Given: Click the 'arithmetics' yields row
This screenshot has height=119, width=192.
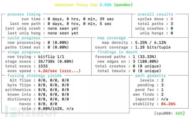Looking at the screenshot, I should point(37,90).
